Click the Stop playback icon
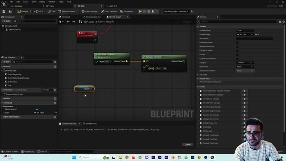The image size is (286, 161). 149,11
